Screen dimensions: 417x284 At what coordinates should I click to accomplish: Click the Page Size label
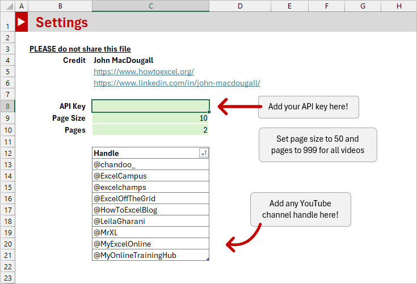pyautogui.click(x=69, y=118)
